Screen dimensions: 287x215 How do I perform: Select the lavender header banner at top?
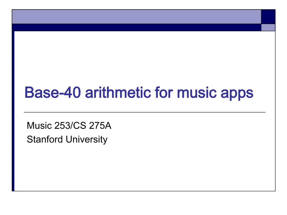point(136,17)
